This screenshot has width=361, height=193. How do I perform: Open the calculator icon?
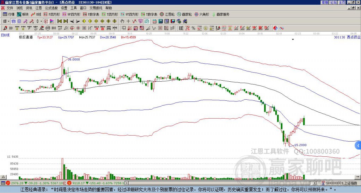point(160,21)
